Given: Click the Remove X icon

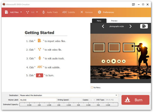Looking at the screenshot, I should pyautogui.click(x=82, y=12).
